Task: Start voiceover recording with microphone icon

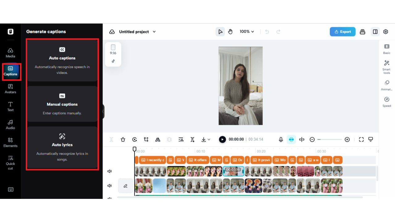Action: pos(281,140)
